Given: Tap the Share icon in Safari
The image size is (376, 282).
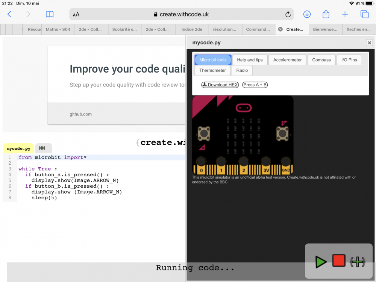Looking at the screenshot, I should (x=326, y=14).
